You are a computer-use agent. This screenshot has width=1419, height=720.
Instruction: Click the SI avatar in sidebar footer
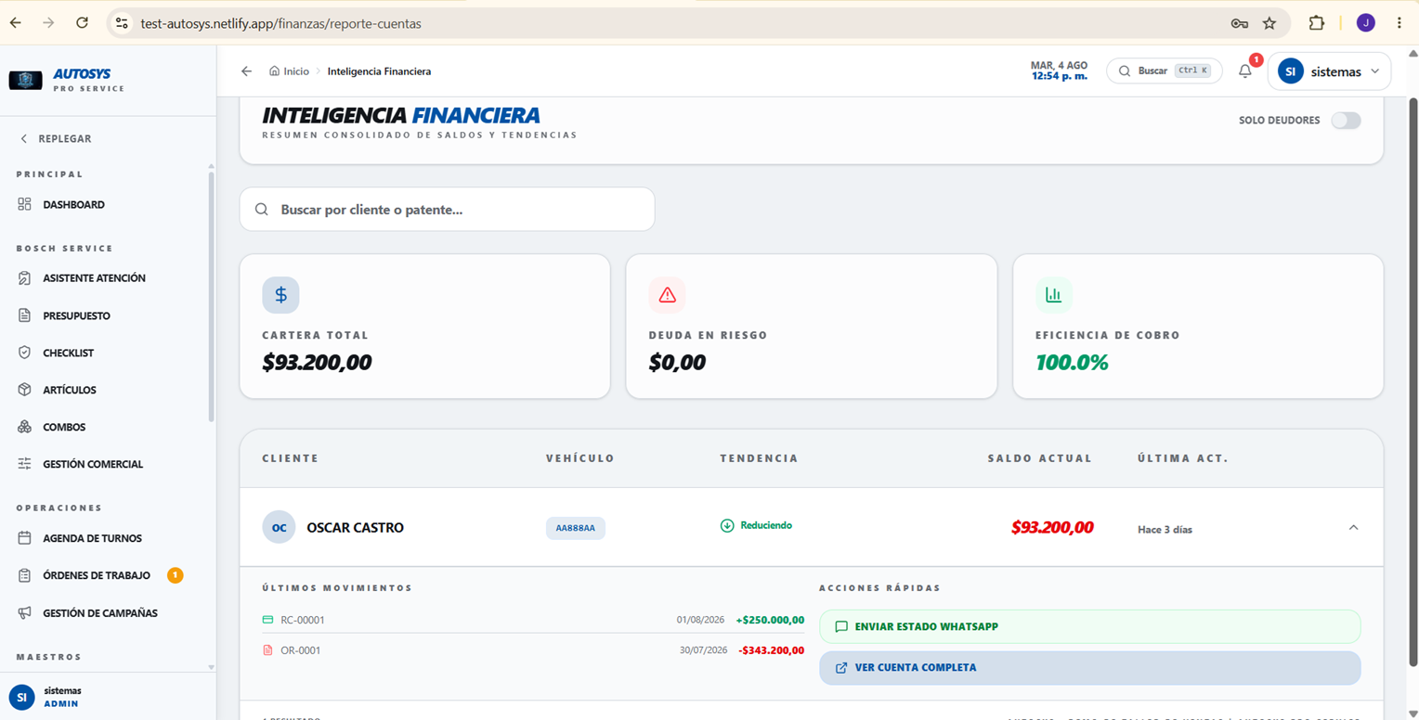21,697
